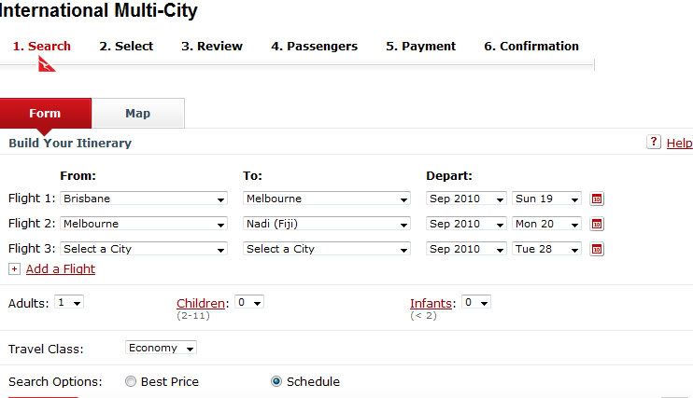Click the Children age info link
The width and height of the screenshot is (693, 398).
pyautogui.click(x=201, y=303)
